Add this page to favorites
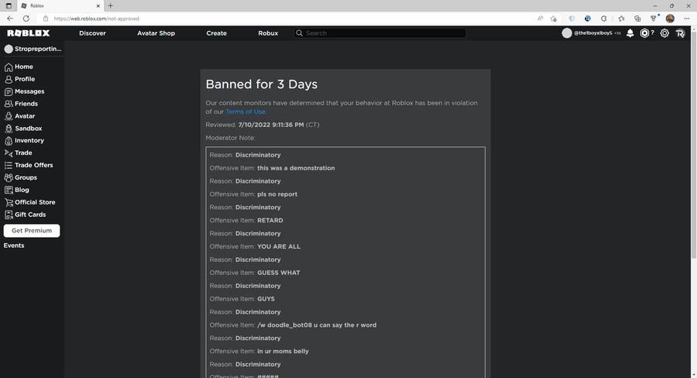Image resolution: width=697 pixels, height=378 pixels. [554, 19]
